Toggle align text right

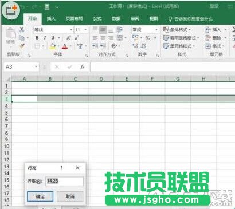click(x=111, y=38)
